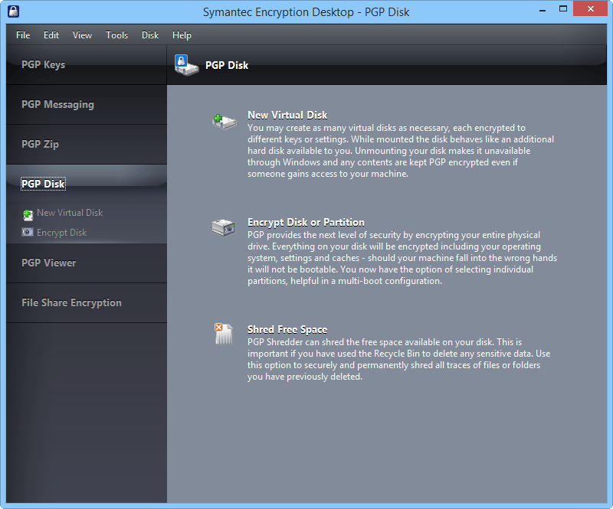
Task: Open the Help menu
Action: point(182,35)
